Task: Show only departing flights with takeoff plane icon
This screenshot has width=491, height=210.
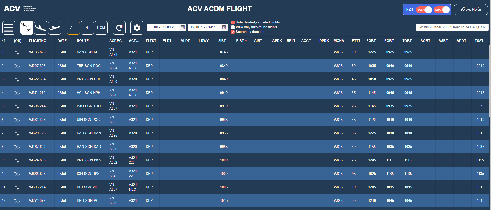Action: point(54,28)
